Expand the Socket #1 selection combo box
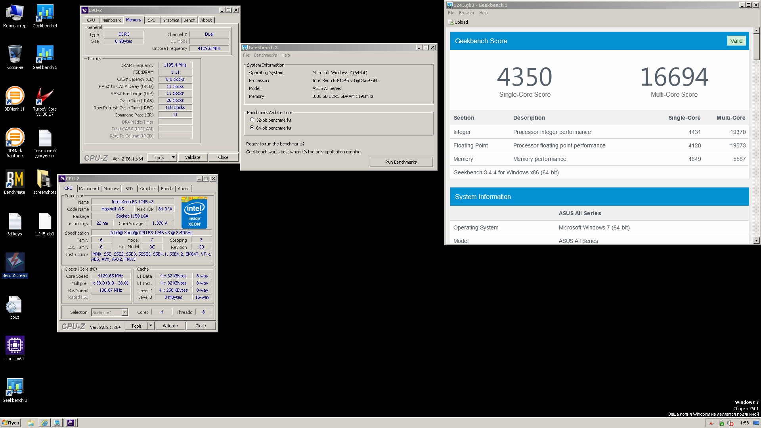Viewport: 761px width, 428px height. [109, 312]
